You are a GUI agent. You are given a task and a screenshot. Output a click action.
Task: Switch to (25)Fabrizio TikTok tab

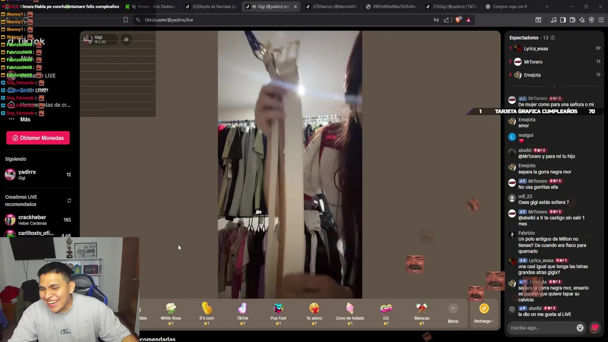(x=331, y=7)
